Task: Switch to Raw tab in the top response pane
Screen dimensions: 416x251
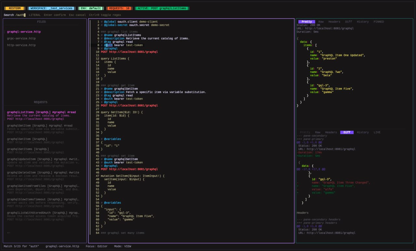Action: pyautogui.click(x=321, y=22)
